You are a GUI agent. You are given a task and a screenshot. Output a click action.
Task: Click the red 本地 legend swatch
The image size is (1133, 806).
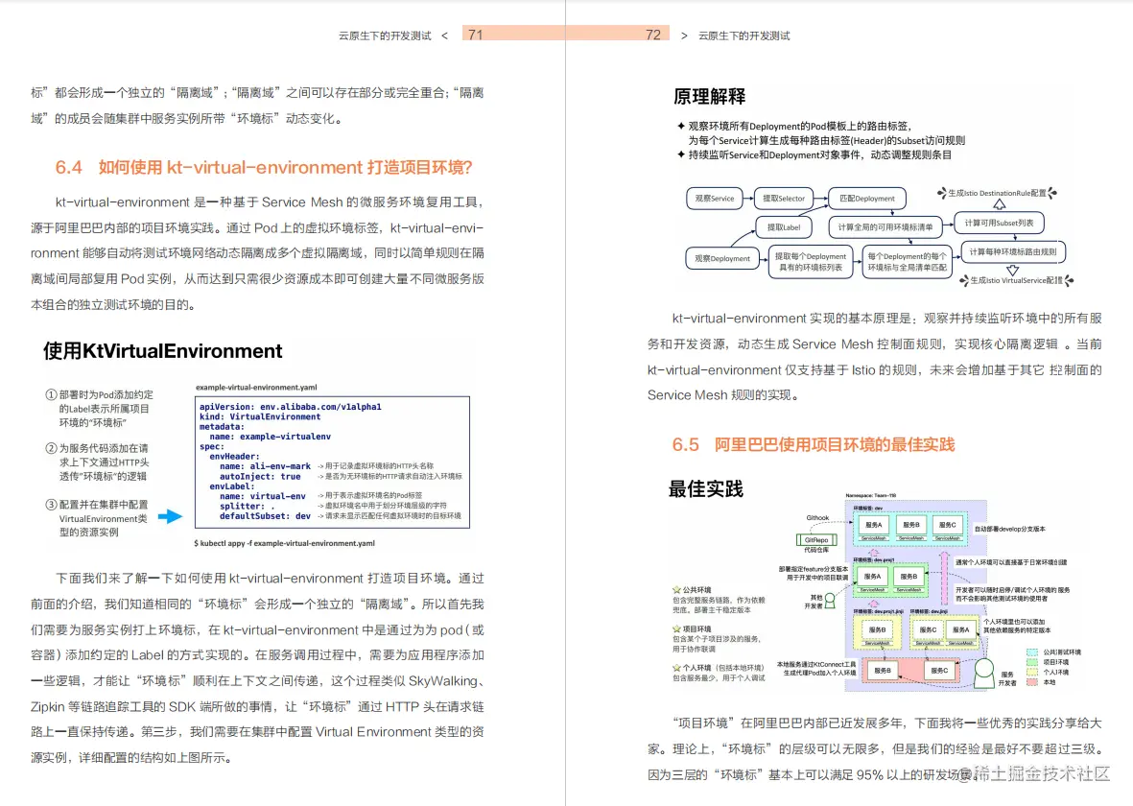(x=1032, y=681)
